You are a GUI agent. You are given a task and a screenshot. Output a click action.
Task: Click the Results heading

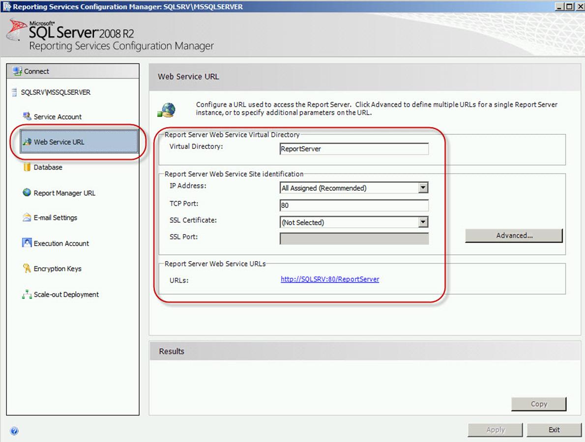pos(172,352)
